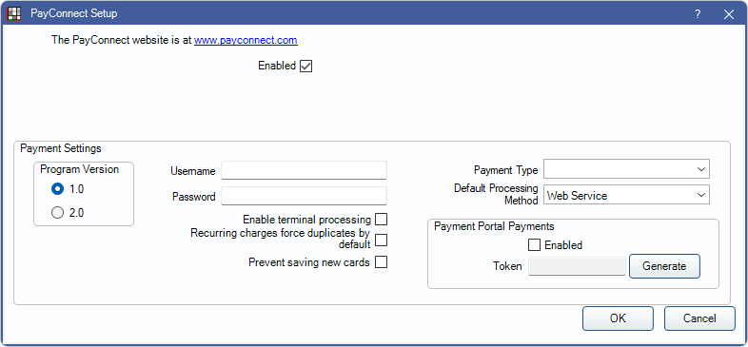The image size is (748, 347).
Task: Click into the Username field
Action: (304, 170)
